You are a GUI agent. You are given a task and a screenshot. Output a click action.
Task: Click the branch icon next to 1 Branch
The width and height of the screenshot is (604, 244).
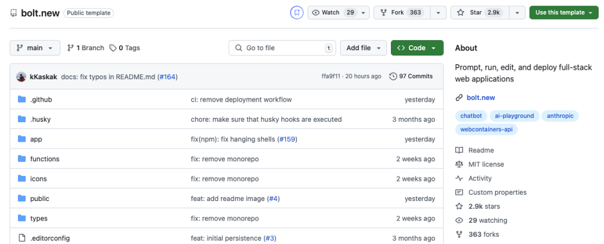pyautogui.click(x=70, y=47)
